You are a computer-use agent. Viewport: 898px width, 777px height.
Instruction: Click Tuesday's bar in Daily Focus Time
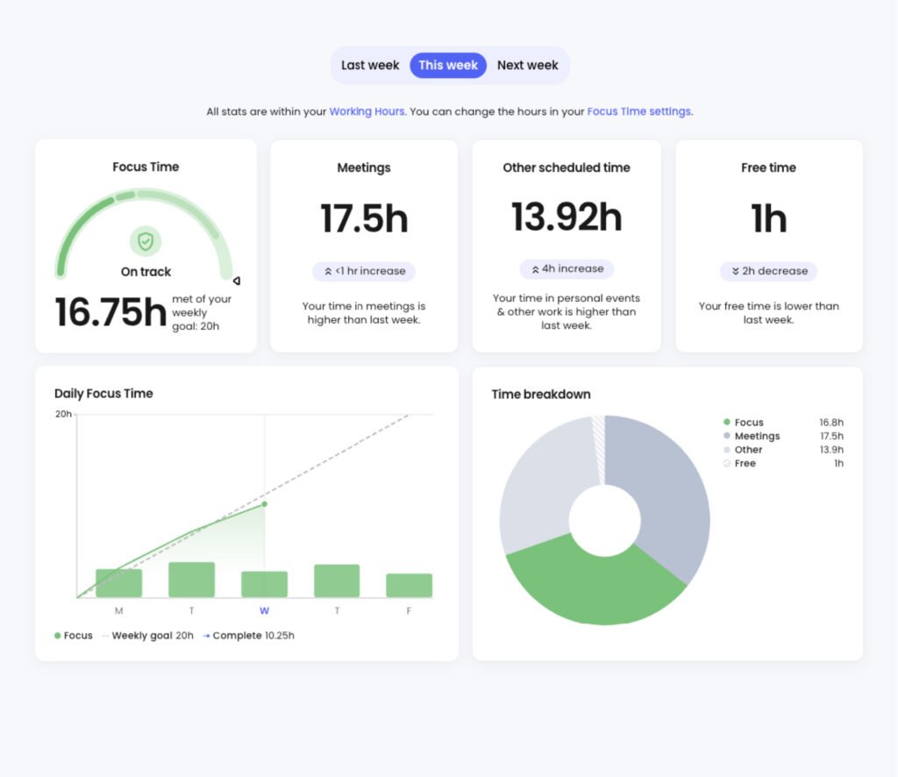click(x=191, y=579)
